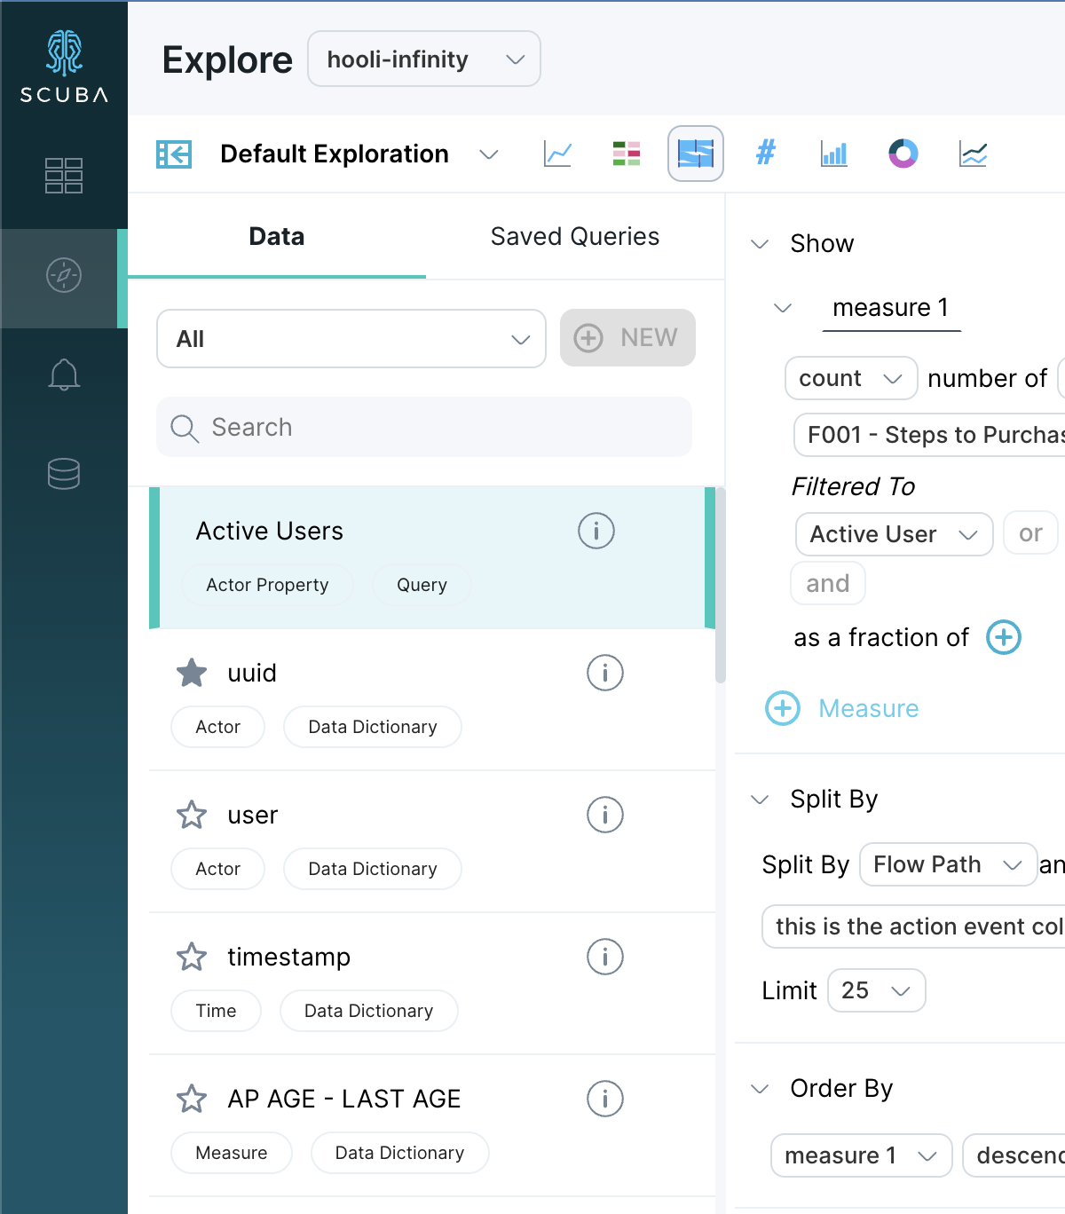Image resolution: width=1065 pixels, height=1214 pixels.
Task: Open the Explore compass icon in the sidebar
Action: pyautogui.click(x=64, y=275)
